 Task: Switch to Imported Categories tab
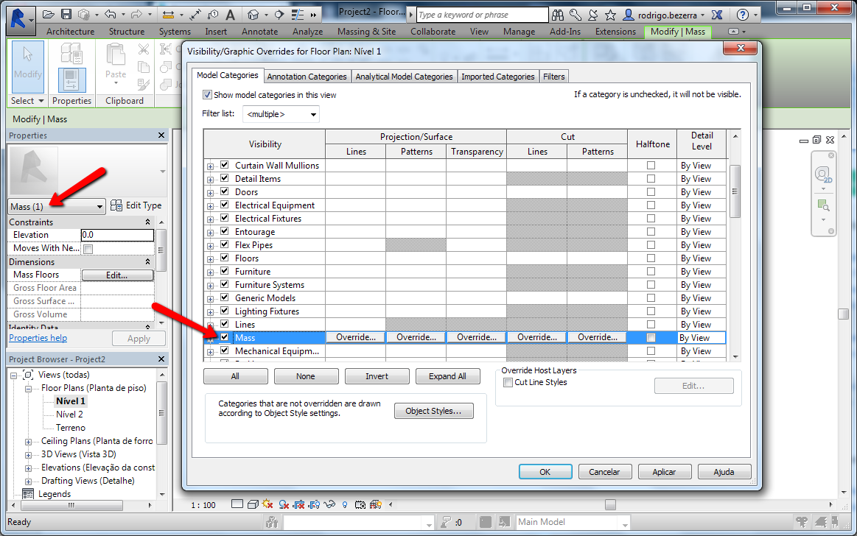click(x=498, y=77)
